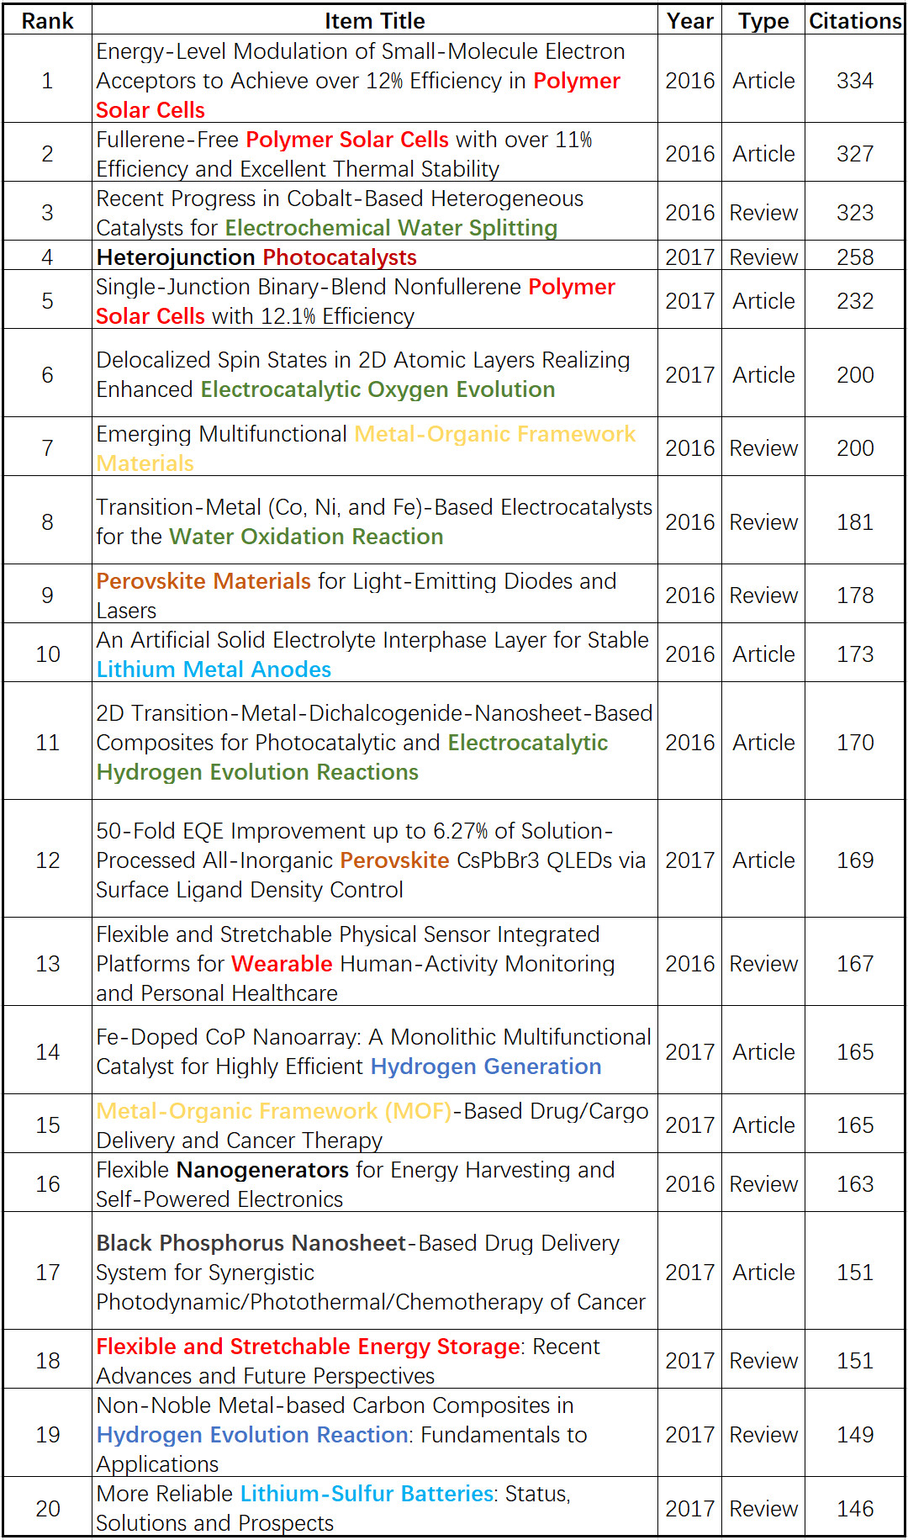
Task: Select the 146 citations cell
Action: click(x=855, y=1509)
